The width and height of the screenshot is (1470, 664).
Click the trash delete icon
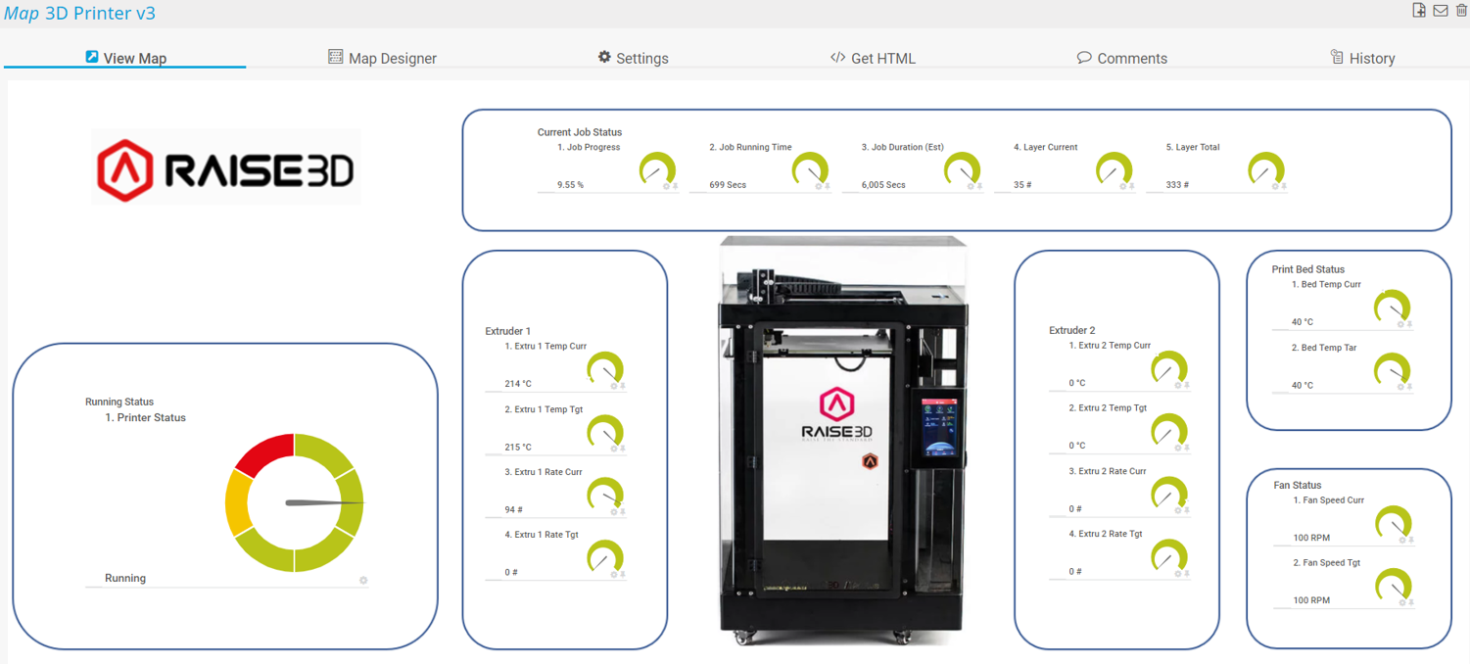click(x=1461, y=10)
